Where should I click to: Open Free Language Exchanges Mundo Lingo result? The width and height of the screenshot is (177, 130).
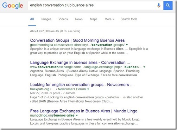(x=84, y=111)
